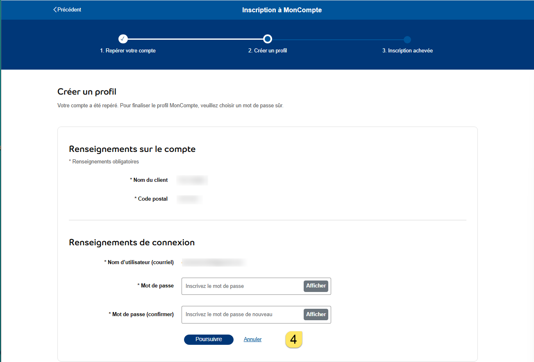Click the yellow number 4 badge
Image resolution: width=534 pixels, height=362 pixels.
[294, 340]
